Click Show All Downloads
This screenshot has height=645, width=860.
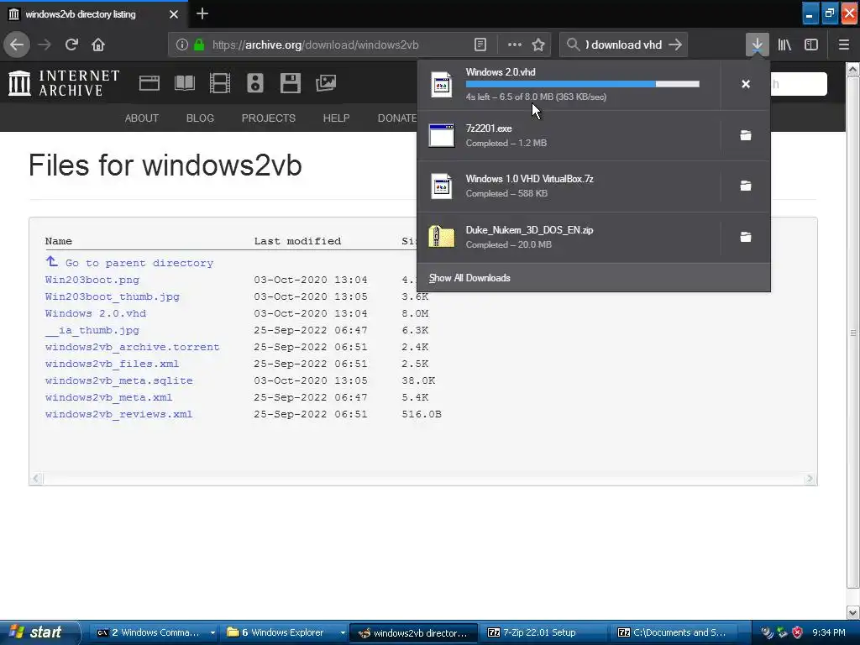point(469,278)
